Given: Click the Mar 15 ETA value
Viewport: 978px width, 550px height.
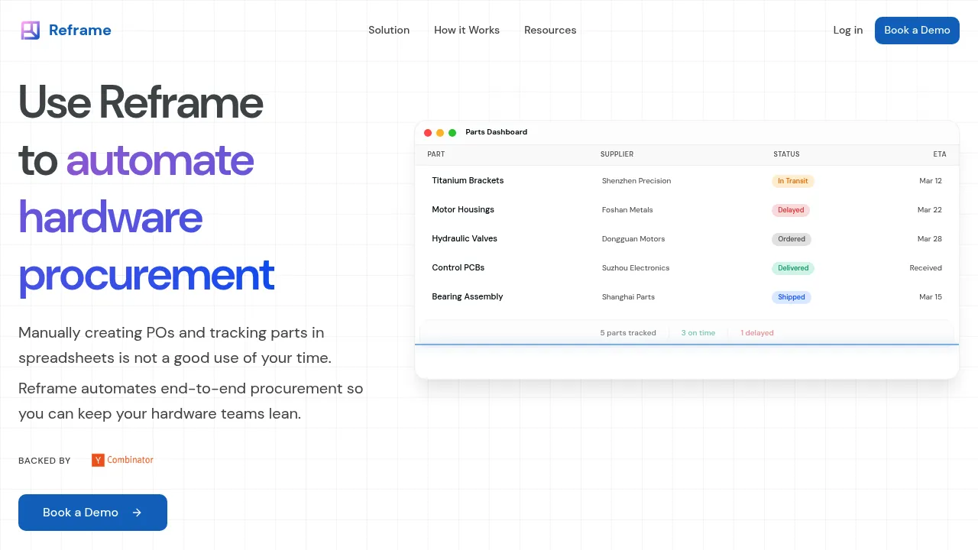Looking at the screenshot, I should 931,297.
